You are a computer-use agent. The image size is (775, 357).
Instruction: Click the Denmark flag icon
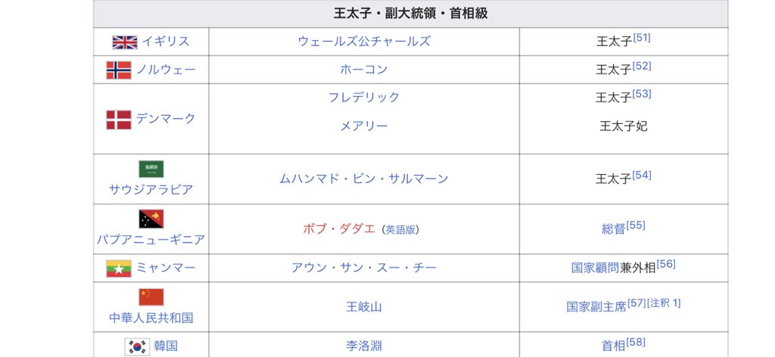(119, 120)
